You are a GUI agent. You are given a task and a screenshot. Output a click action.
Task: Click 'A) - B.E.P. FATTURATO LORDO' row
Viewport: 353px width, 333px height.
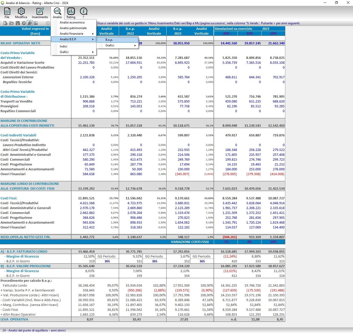(24, 252)
